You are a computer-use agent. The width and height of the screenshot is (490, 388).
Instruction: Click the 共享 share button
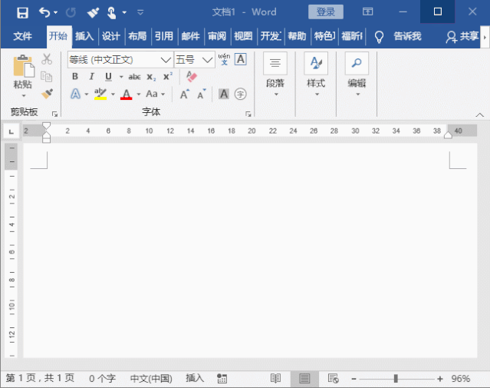(462, 36)
